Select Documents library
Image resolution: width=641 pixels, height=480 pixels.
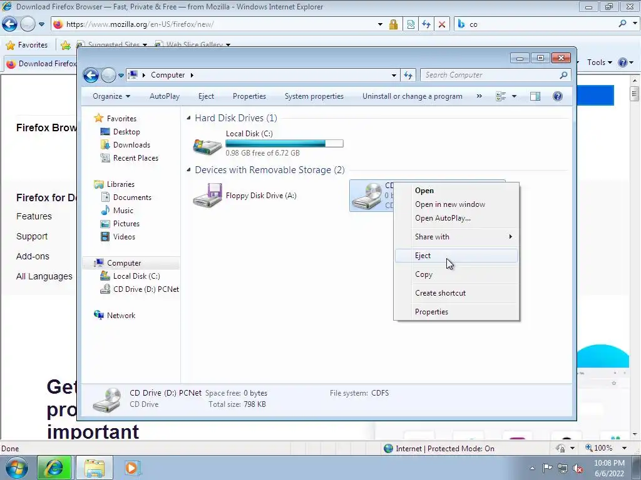(132, 197)
